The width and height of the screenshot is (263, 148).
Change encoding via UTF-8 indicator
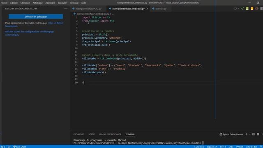pos(223,147)
